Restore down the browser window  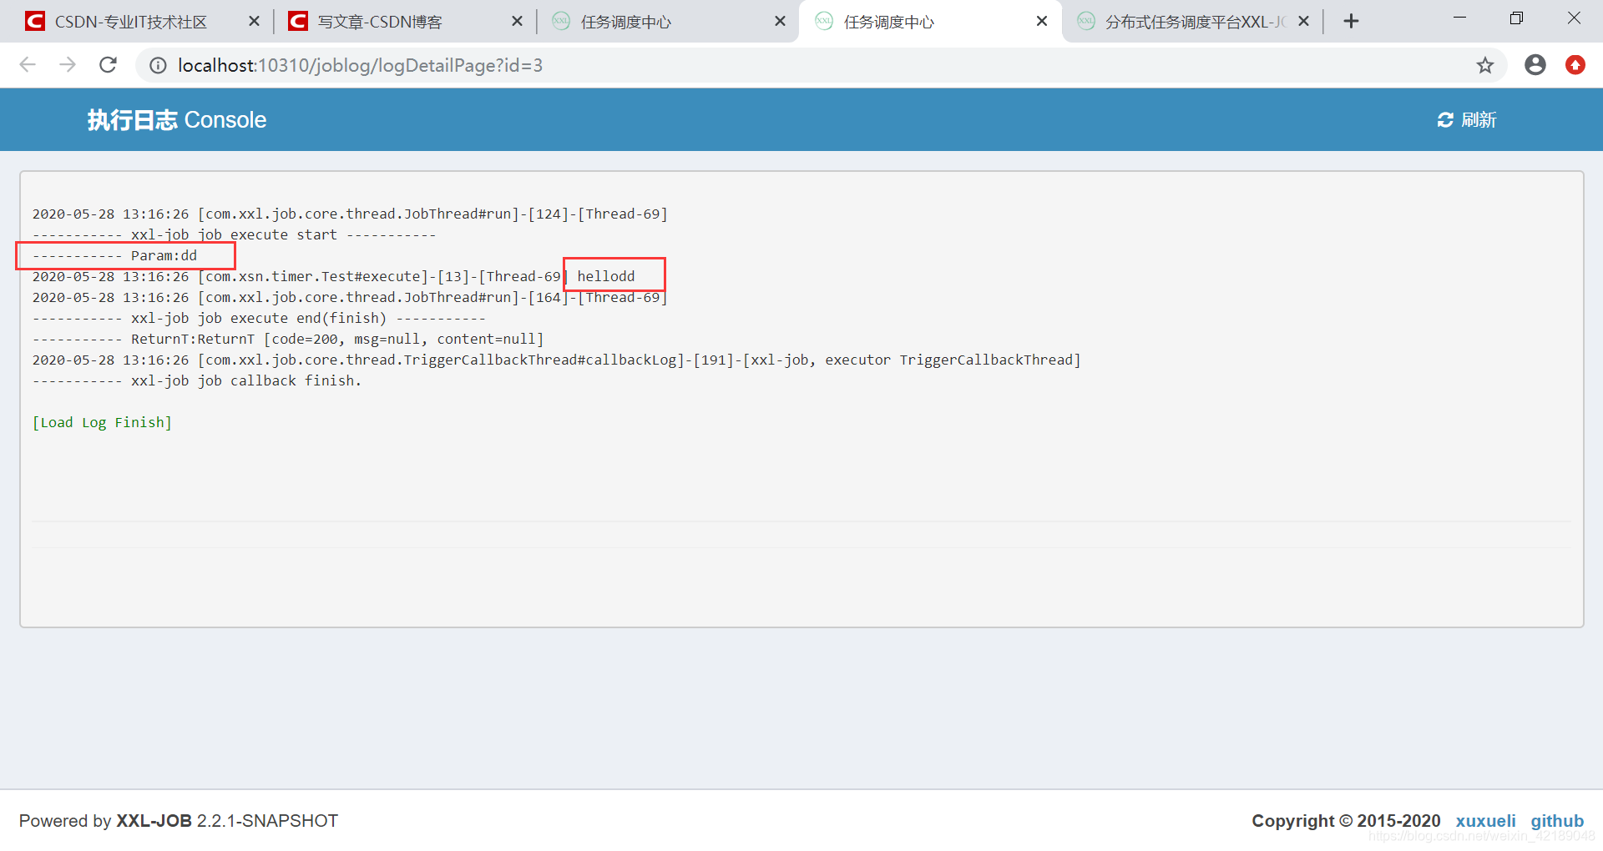tap(1516, 18)
